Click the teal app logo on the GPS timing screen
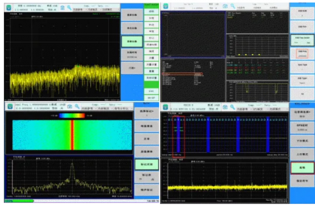 click(x=166, y=107)
